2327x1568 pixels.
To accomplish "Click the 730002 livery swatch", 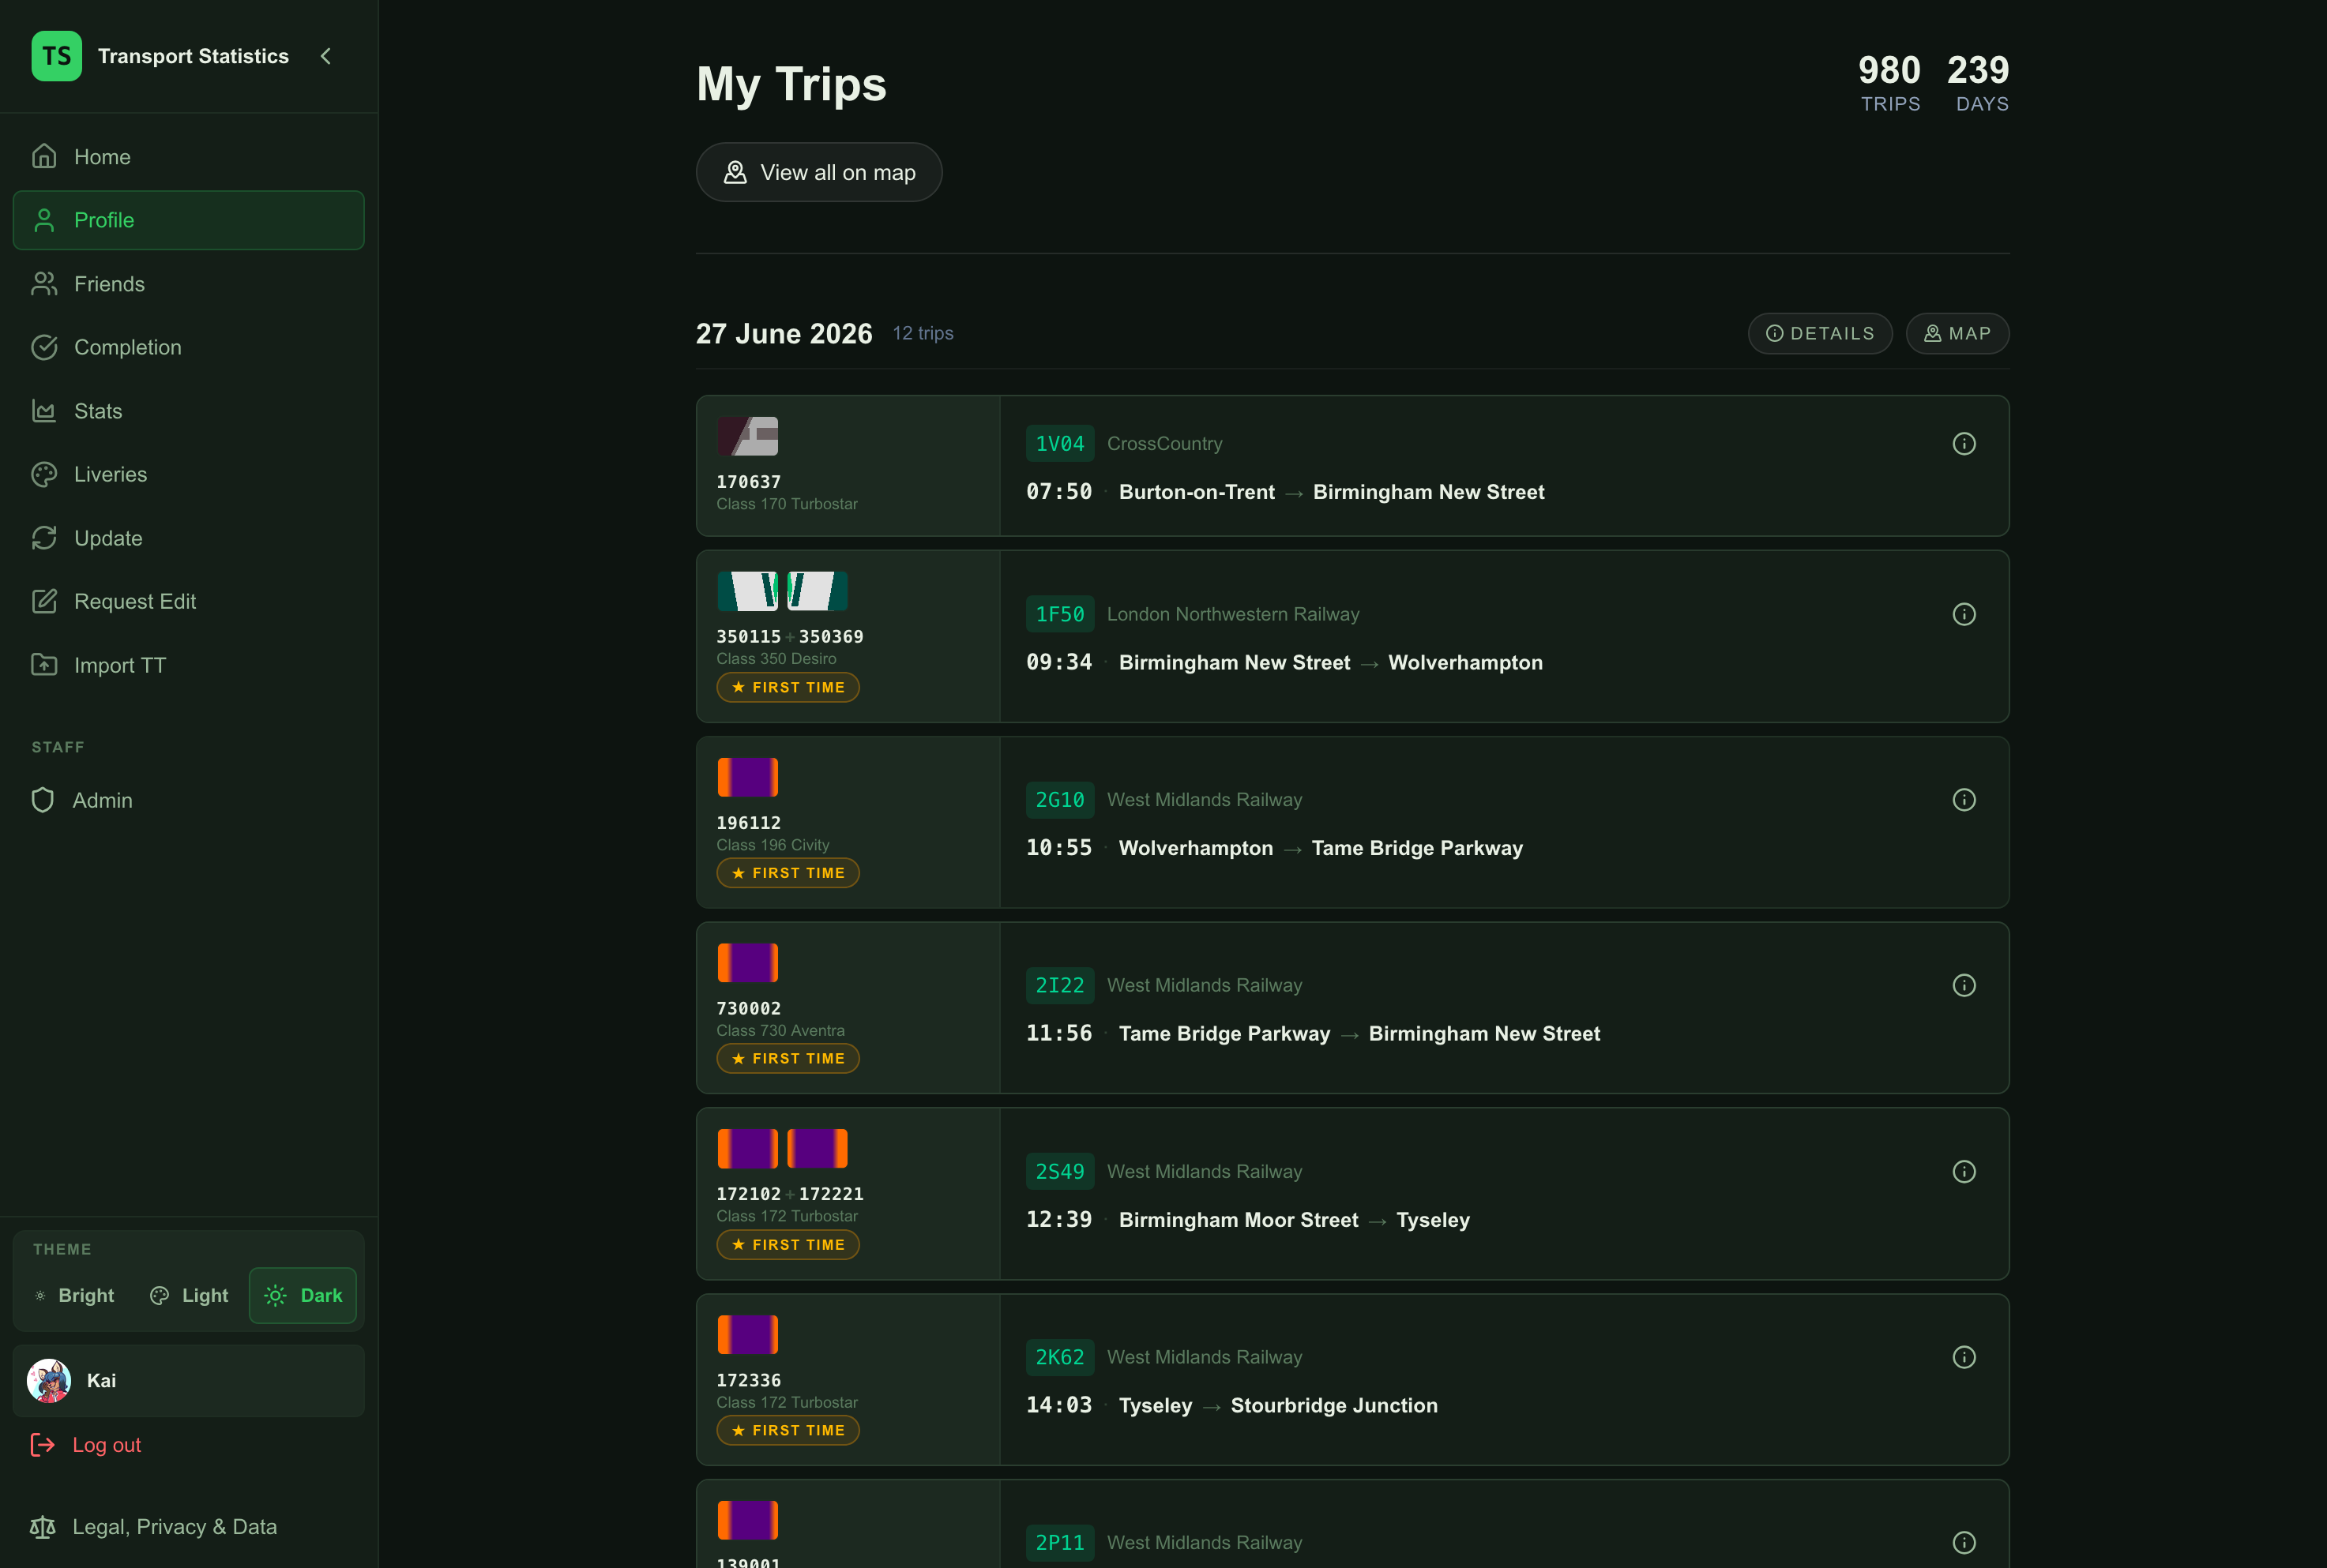I will [747, 963].
